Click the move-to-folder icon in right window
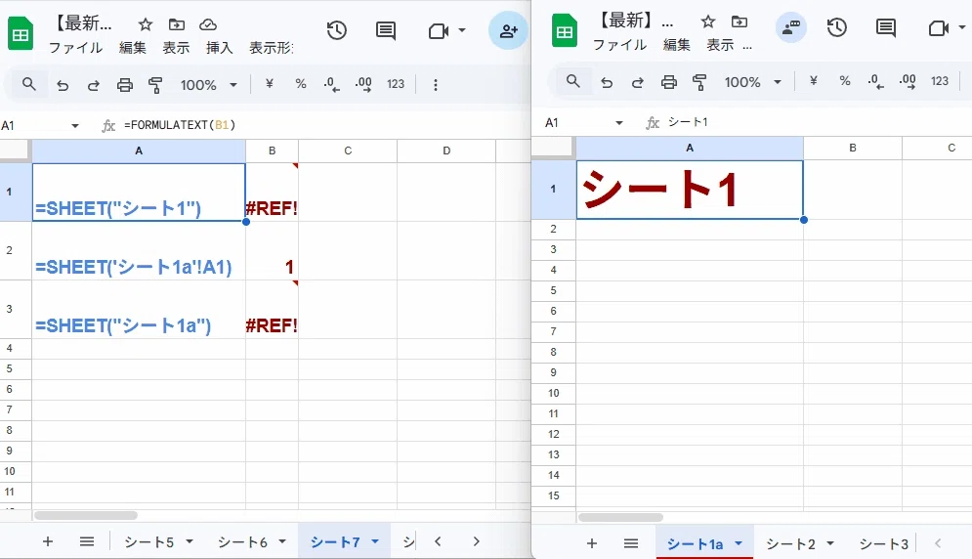The image size is (972, 559). tap(740, 21)
